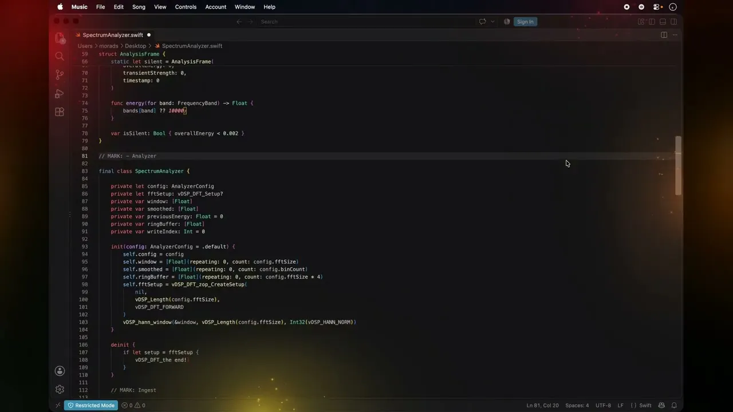Open the Accounts icon in activity bar
This screenshot has width=733, height=412.
(60, 371)
